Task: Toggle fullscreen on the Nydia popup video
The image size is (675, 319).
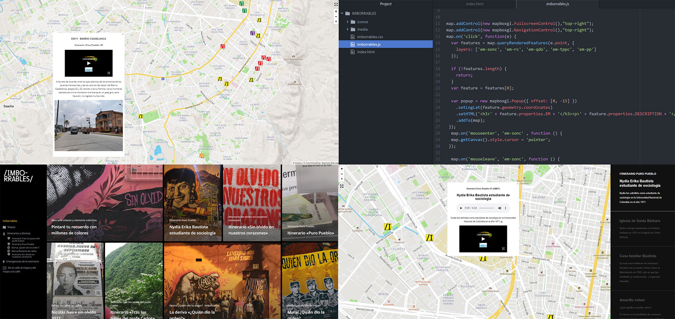Action: point(503,248)
